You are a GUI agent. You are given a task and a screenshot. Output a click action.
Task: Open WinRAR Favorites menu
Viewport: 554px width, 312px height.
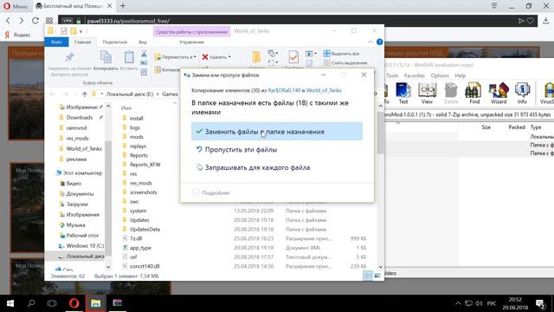click(415, 75)
